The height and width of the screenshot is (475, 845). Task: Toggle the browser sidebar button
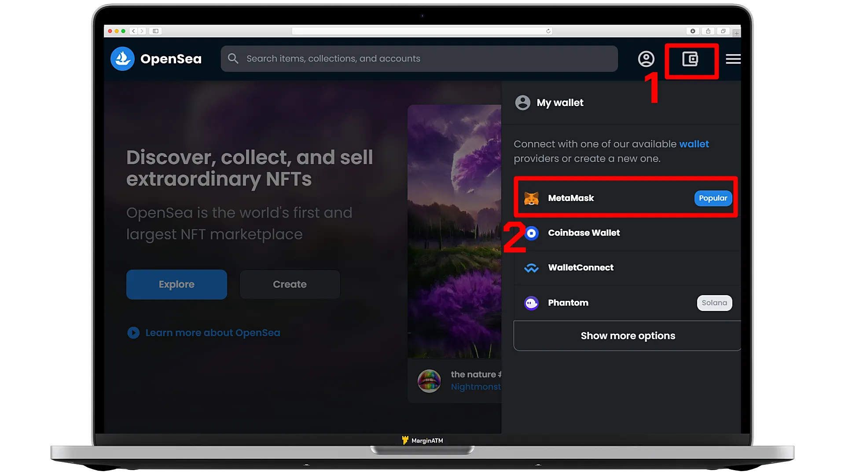[x=155, y=31]
